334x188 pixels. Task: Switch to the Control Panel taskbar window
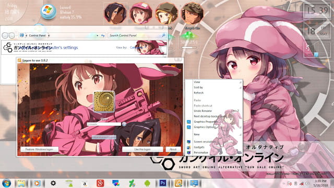click(x=194, y=183)
